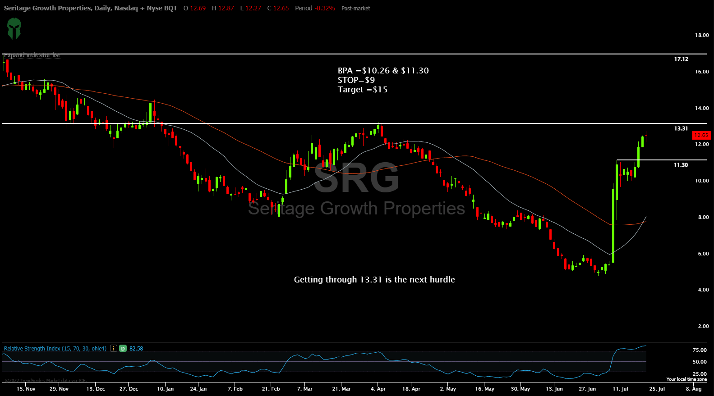The image size is (714, 396).
Task: Click the close price C 12.65 in header
Action: pyautogui.click(x=278, y=8)
